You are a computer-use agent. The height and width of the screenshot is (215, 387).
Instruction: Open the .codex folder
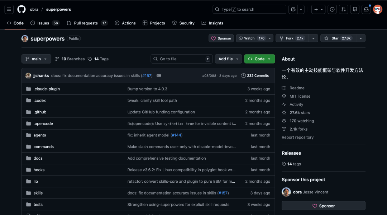point(40,101)
